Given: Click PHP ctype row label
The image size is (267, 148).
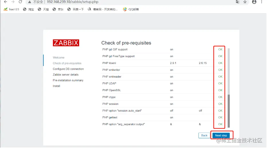Looking at the screenshot, I should 109,97.
